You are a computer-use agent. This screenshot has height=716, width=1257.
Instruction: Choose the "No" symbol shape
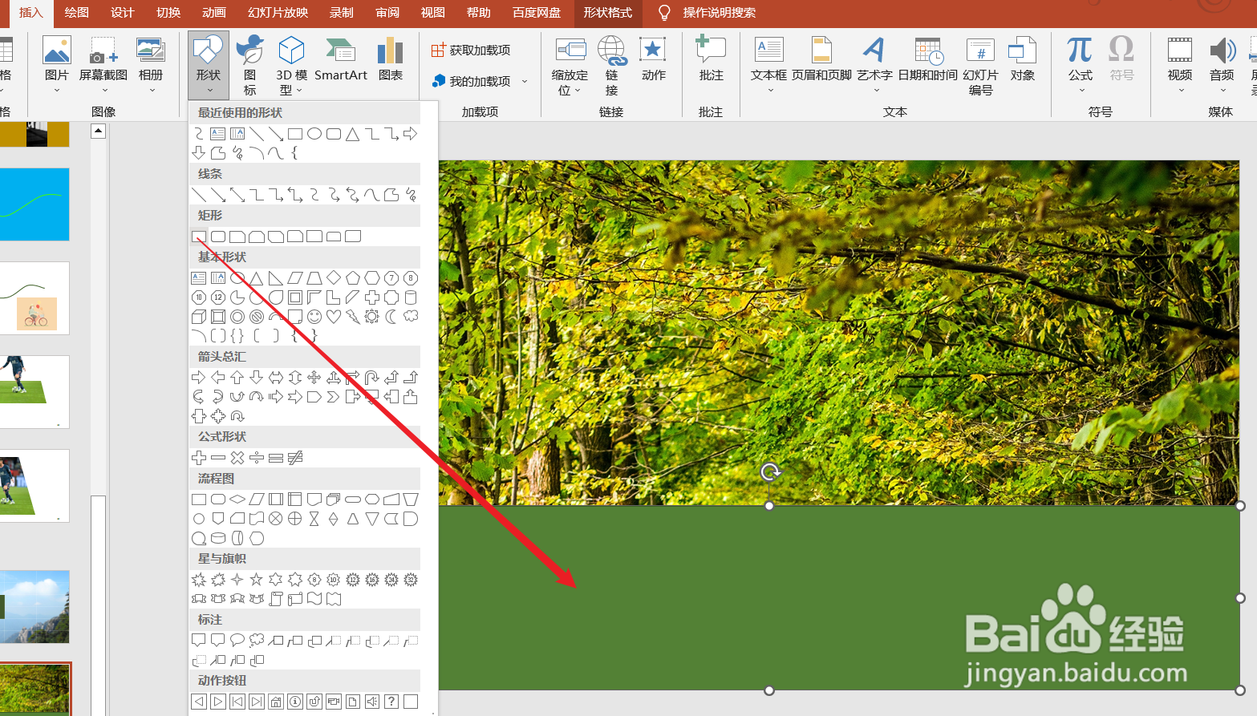257,317
